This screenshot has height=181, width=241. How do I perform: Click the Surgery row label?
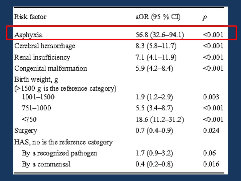click(x=26, y=131)
